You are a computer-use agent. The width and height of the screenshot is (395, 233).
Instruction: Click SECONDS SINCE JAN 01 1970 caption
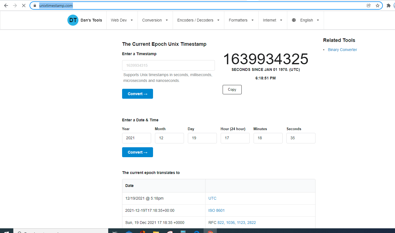[266, 69]
